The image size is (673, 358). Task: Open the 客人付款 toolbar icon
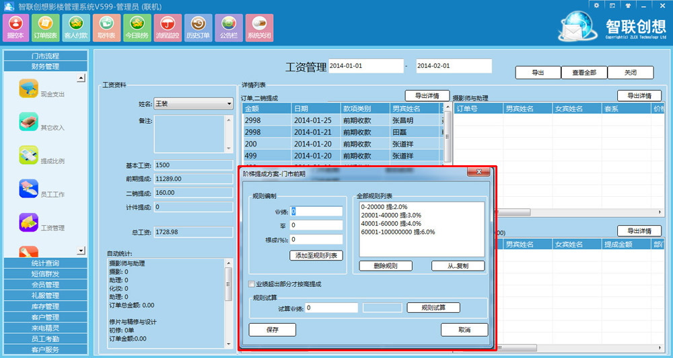pyautogui.click(x=76, y=28)
